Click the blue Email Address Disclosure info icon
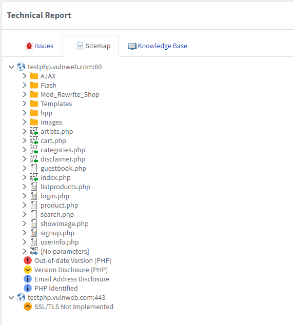 tap(28, 279)
